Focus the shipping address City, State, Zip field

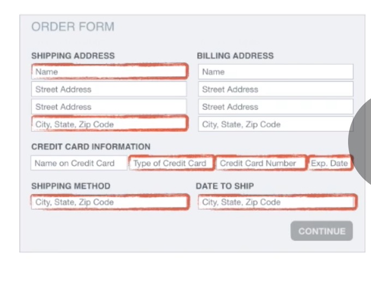pos(109,124)
